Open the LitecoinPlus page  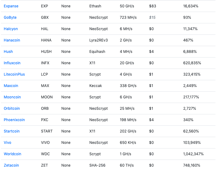(x=14, y=74)
